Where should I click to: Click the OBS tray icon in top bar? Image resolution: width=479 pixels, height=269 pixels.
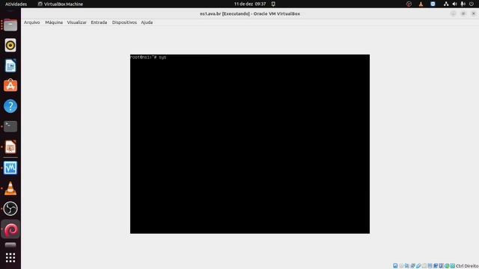(409, 4)
